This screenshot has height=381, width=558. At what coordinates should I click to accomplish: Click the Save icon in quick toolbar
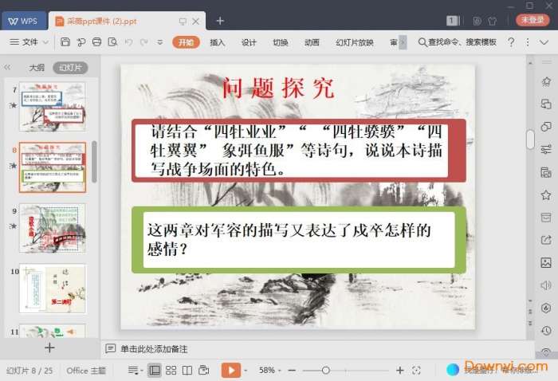tap(65, 42)
